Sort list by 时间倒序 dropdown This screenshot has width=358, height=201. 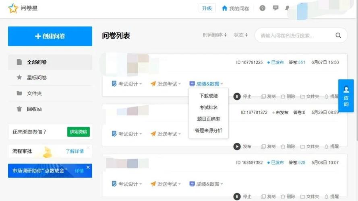click(215, 35)
